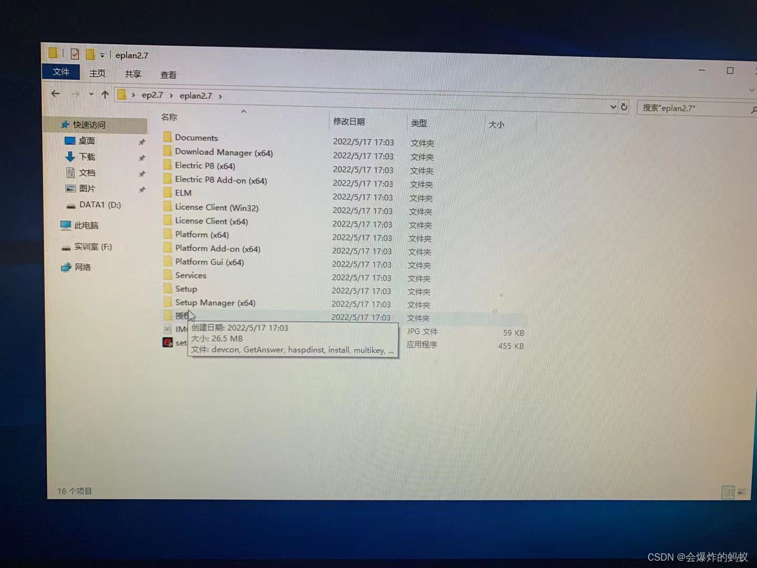This screenshot has width=757, height=568.
Task: Sort files by the 修改日期 column header
Action: (350, 121)
